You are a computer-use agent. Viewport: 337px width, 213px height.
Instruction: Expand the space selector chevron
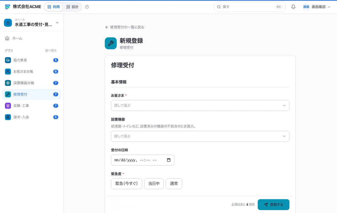(x=57, y=23)
